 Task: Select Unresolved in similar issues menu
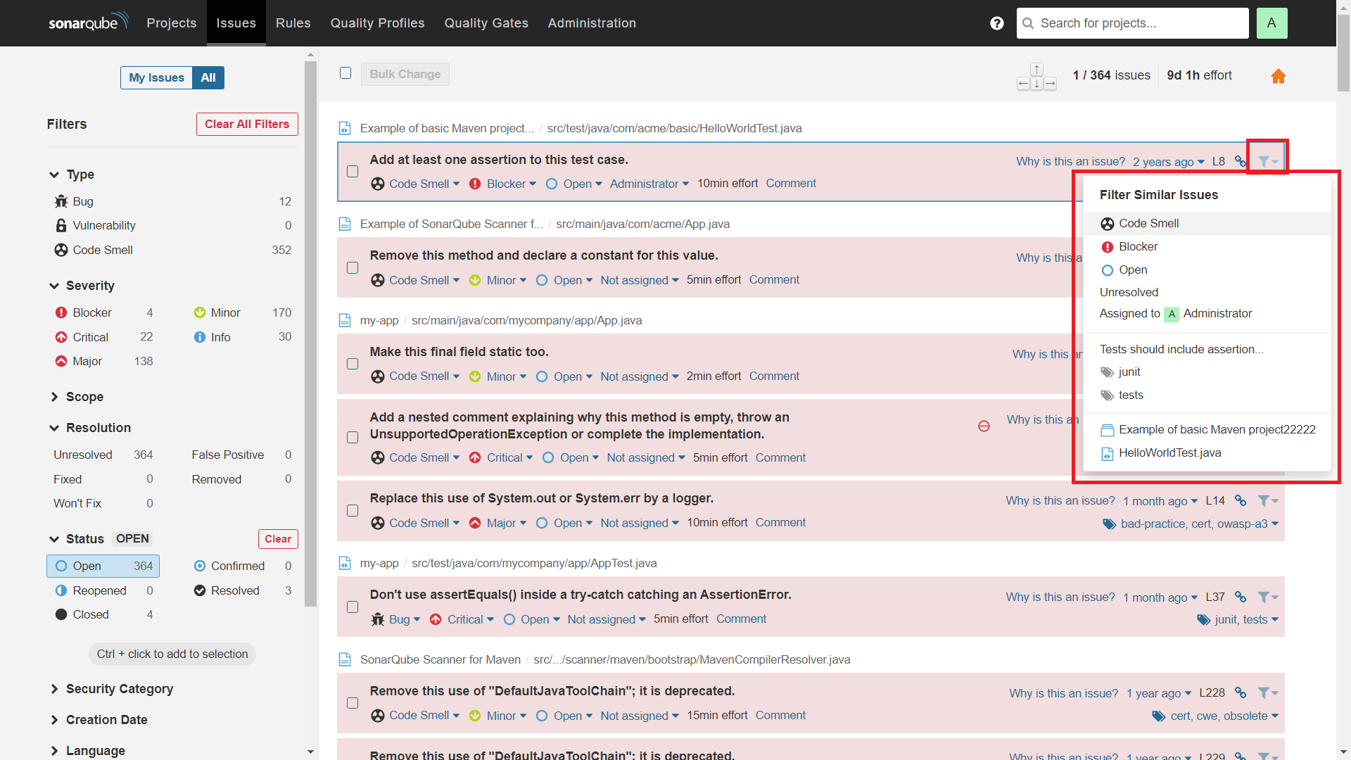pyautogui.click(x=1207, y=292)
